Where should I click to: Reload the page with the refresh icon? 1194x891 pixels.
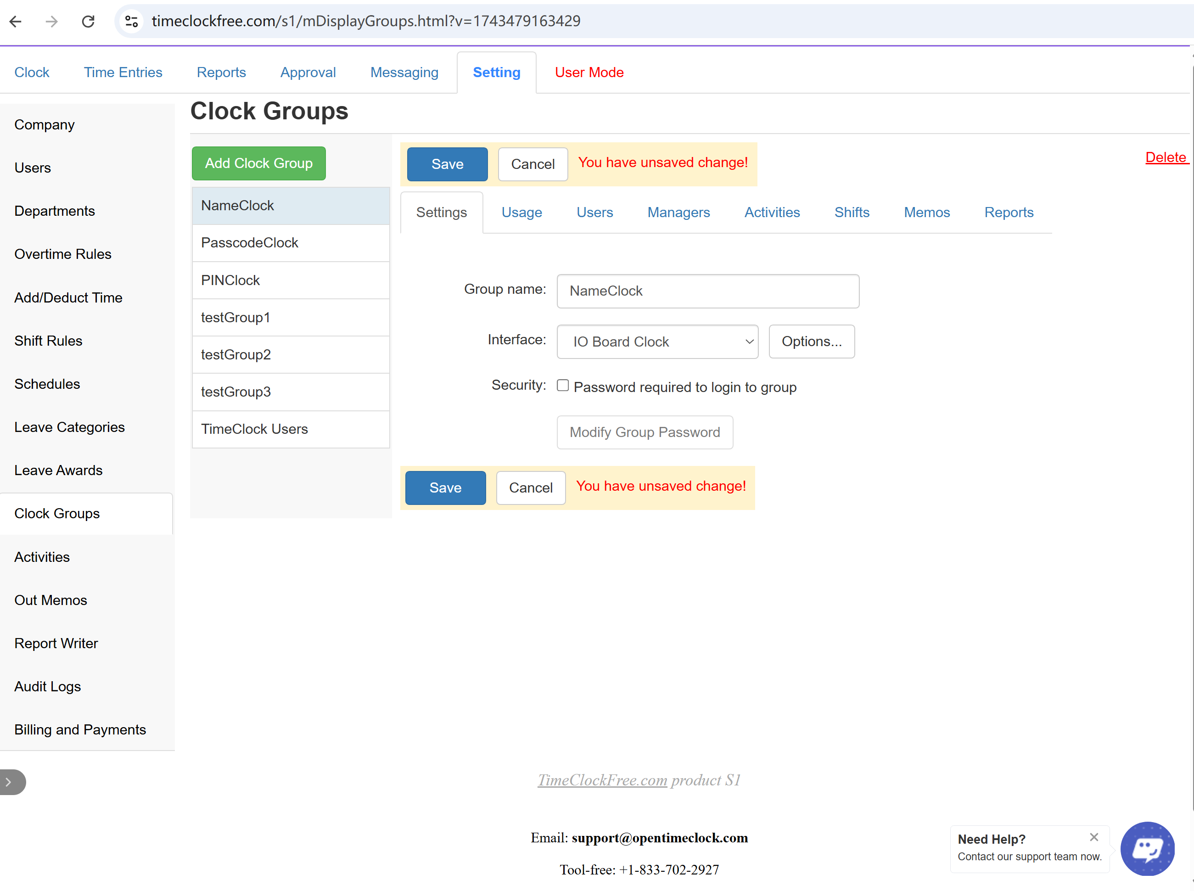click(89, 22)
